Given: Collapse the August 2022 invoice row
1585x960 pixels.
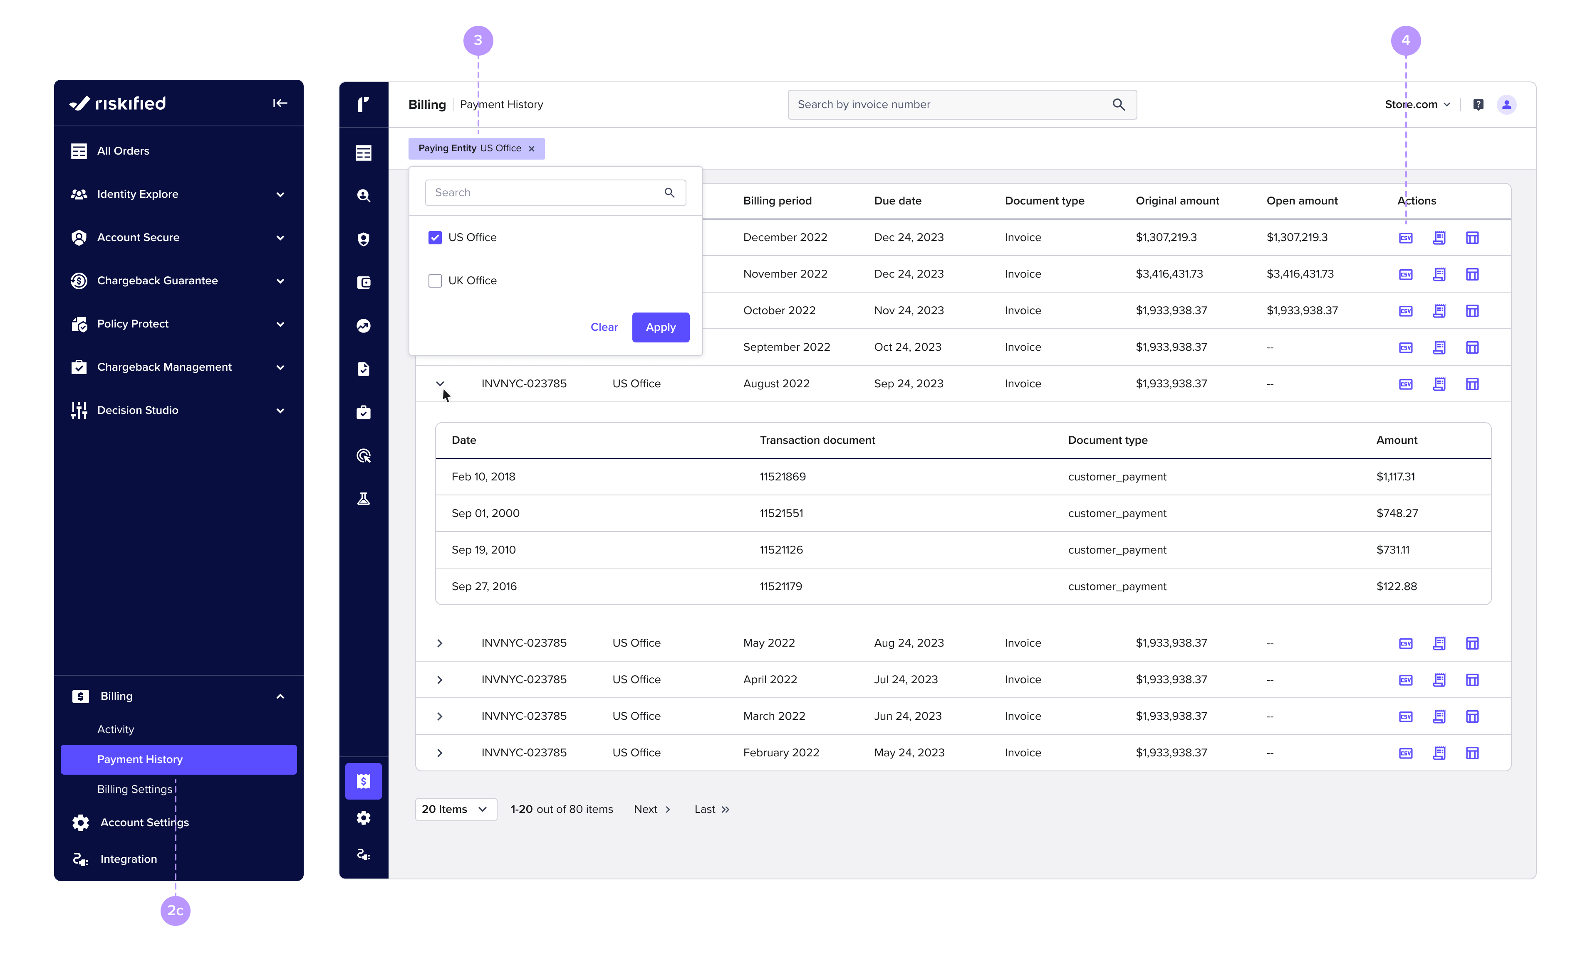Looking at the screenshot, I should tap(440, 384).
